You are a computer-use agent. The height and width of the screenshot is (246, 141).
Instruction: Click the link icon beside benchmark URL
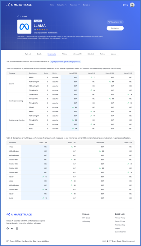[x=52, y=62]
